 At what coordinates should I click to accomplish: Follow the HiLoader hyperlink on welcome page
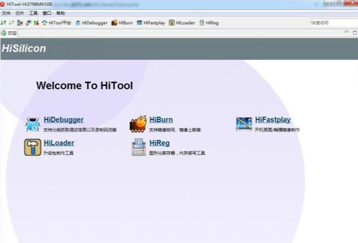click(59, 143)
